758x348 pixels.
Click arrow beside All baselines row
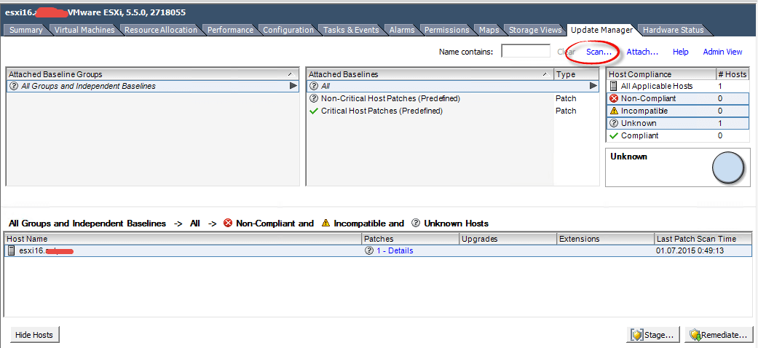point(593,86)
